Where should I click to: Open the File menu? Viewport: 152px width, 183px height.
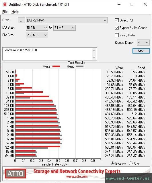click(x=5, y=12)
